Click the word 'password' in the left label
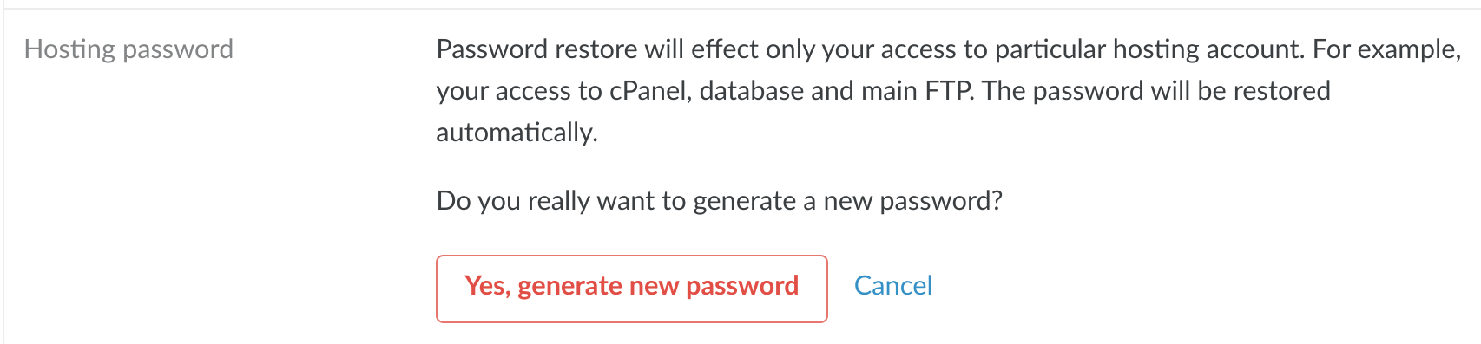 coord(178,49)
